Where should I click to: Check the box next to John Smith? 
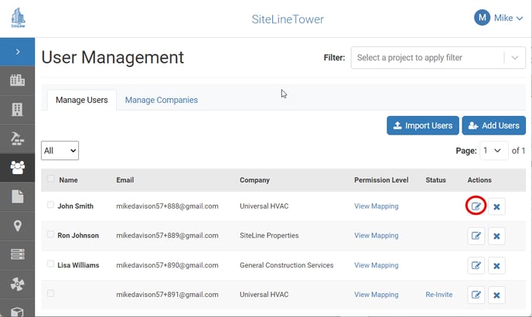(x=50, y=205)
